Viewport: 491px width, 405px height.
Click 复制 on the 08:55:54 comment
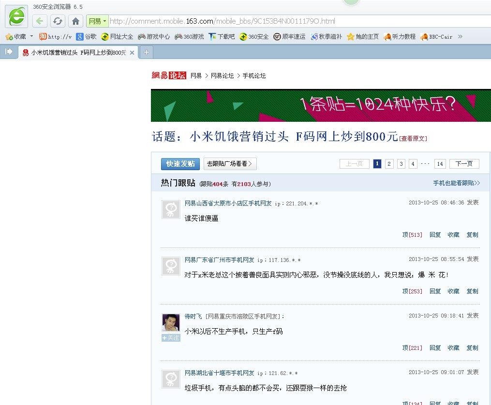472,291
